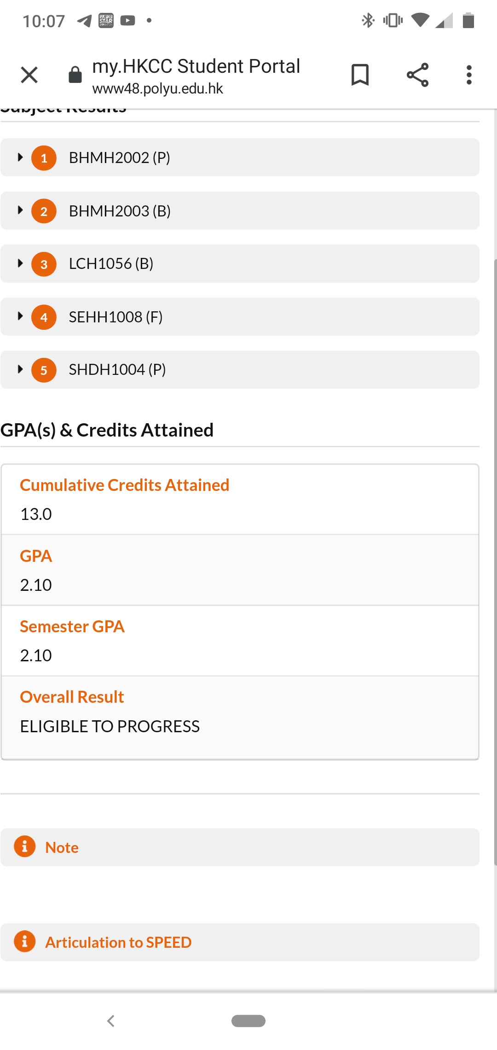Tap the orange number 4 badge
Viewport: 497px width, 1050px height.
click(x=44, y=317)
